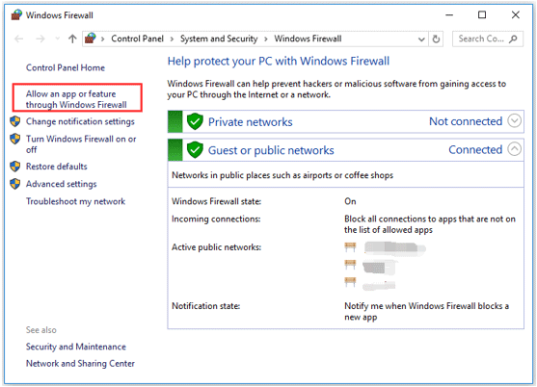
Task: Open Advanced settings
Action: [62, 184]
